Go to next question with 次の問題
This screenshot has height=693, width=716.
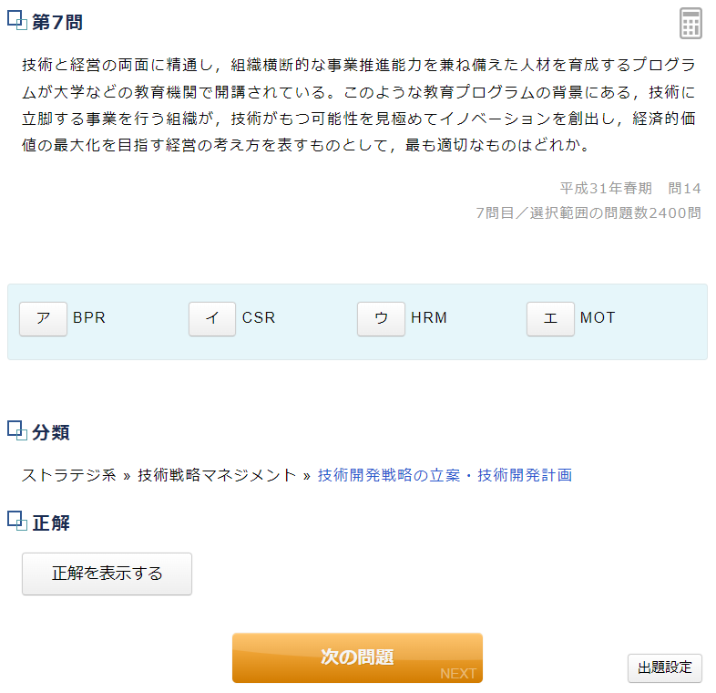pyautogui.click(x=357, y=657)
